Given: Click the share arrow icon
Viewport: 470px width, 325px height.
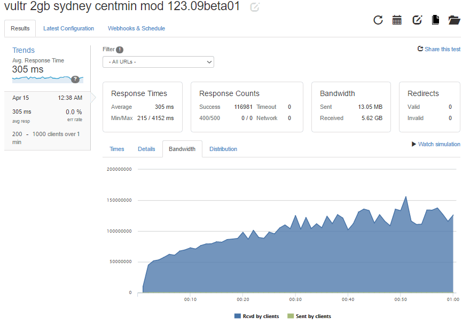Looking at the screenshot, I should pyautogui.click(x=420, y=49).
